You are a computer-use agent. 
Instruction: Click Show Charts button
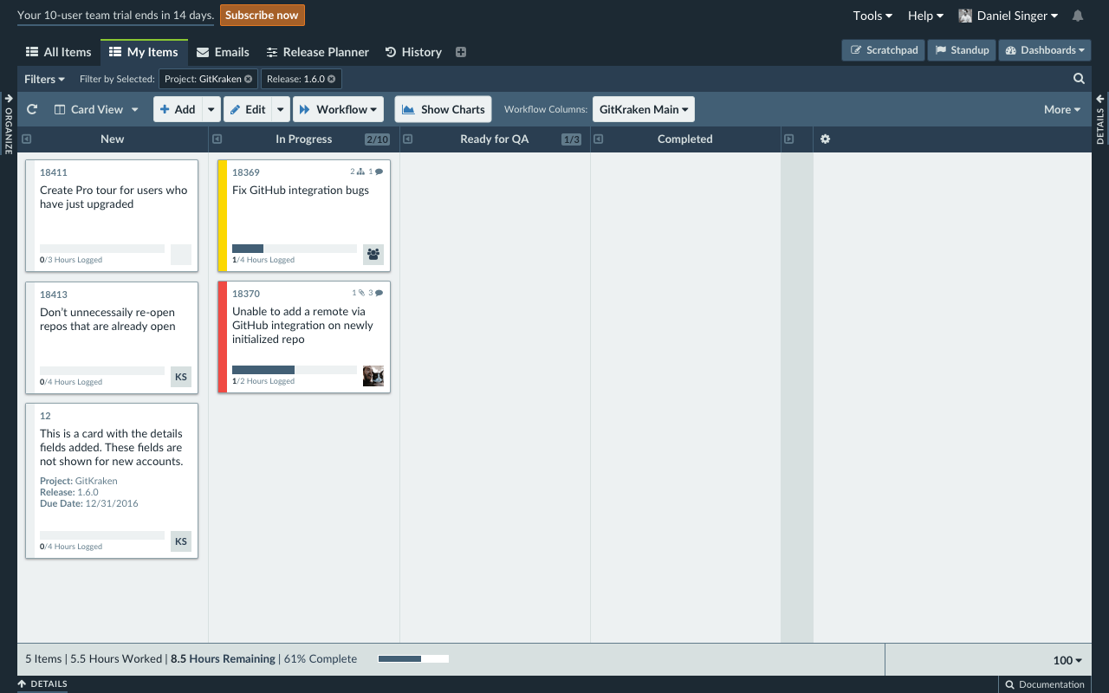tap(443, 109)
